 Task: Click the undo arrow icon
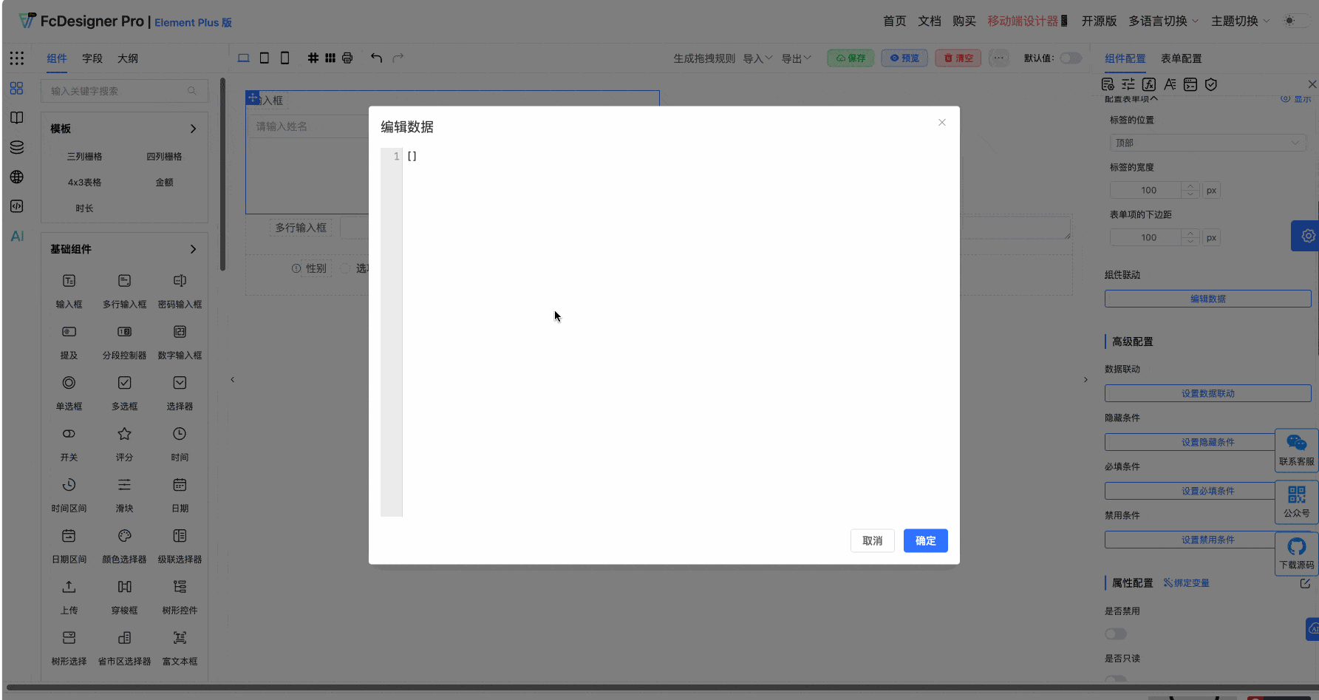point(376,58)
